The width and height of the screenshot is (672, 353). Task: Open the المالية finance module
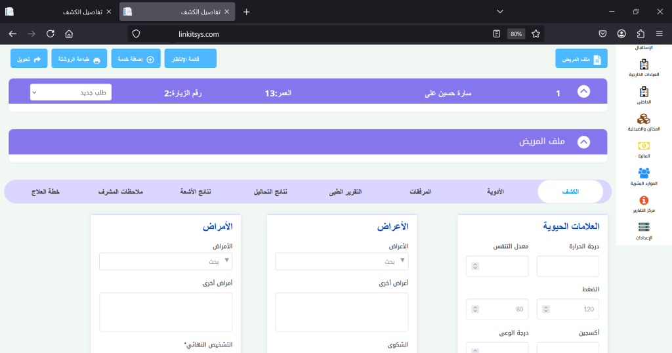643,146
